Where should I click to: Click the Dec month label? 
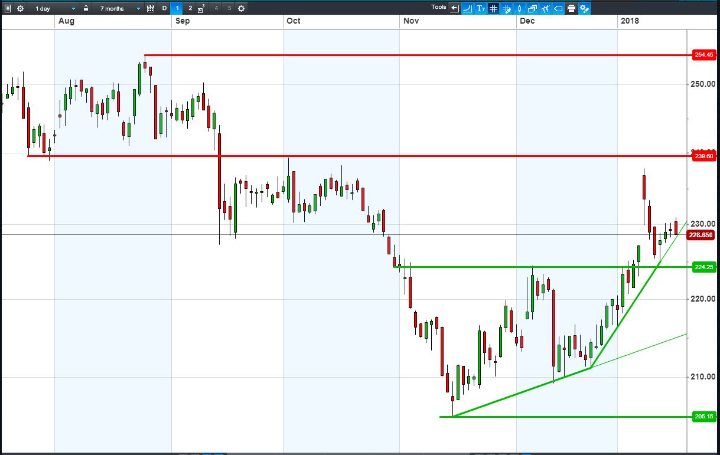(527, 21)
